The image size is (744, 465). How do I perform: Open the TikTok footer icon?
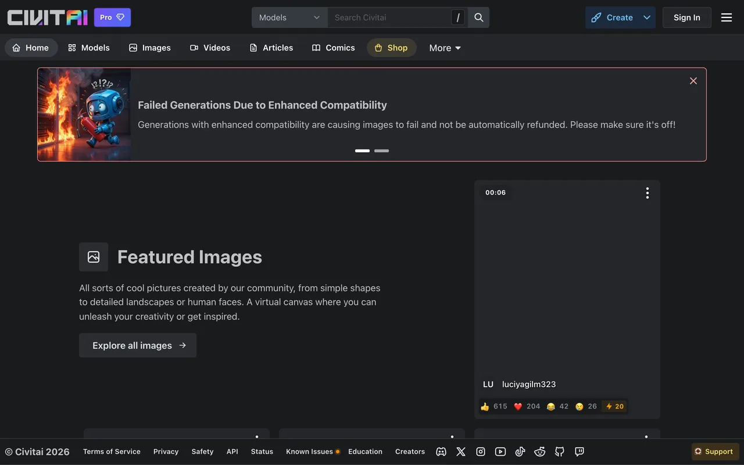pyautogui.click(x=520, y=452)
